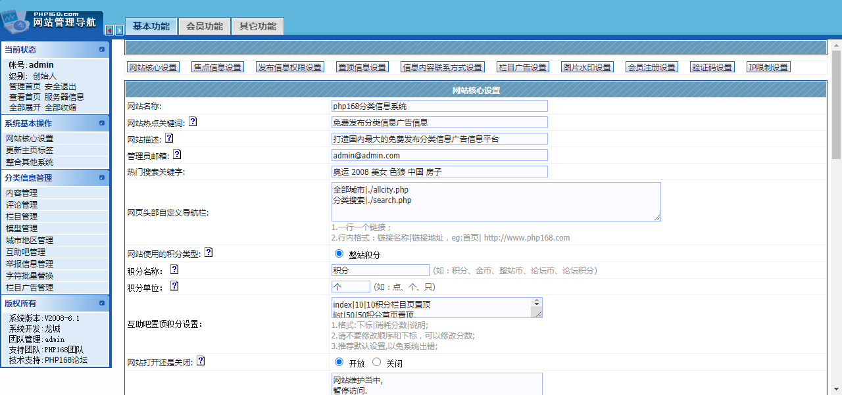Open help icon beside 网站热点关键词
The width and height of the screenshot is (842, 395).
(x=192, y=122)
